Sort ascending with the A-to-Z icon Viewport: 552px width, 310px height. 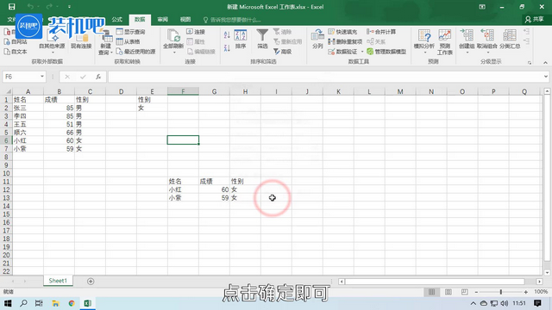[227, 34]
